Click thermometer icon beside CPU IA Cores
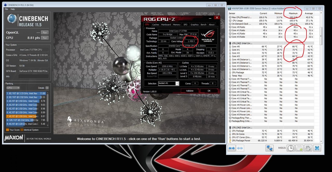The width and height of the screenshot is (332, 172). click(x=230, y=134)
